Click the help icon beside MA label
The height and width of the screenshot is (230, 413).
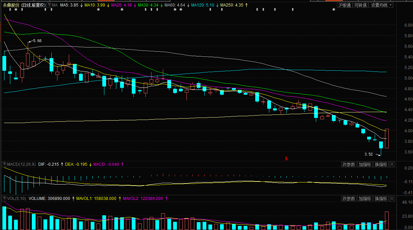pyautogui.click(x=49, y=5)
